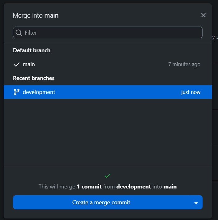Screen dimensions: 218x220
Task: Click '1 commit' in the merge summary
Action: coord(89,187)
